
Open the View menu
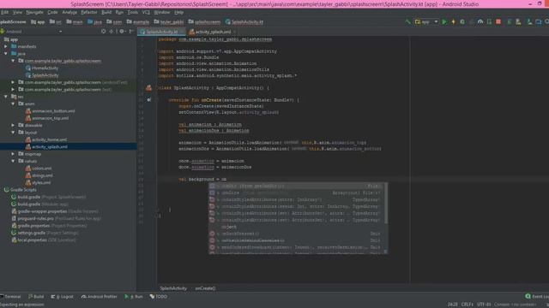[x=17, y=12]
